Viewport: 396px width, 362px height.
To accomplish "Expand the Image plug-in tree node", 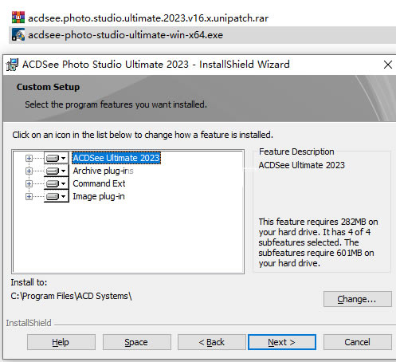I will (x=29, y=197).
